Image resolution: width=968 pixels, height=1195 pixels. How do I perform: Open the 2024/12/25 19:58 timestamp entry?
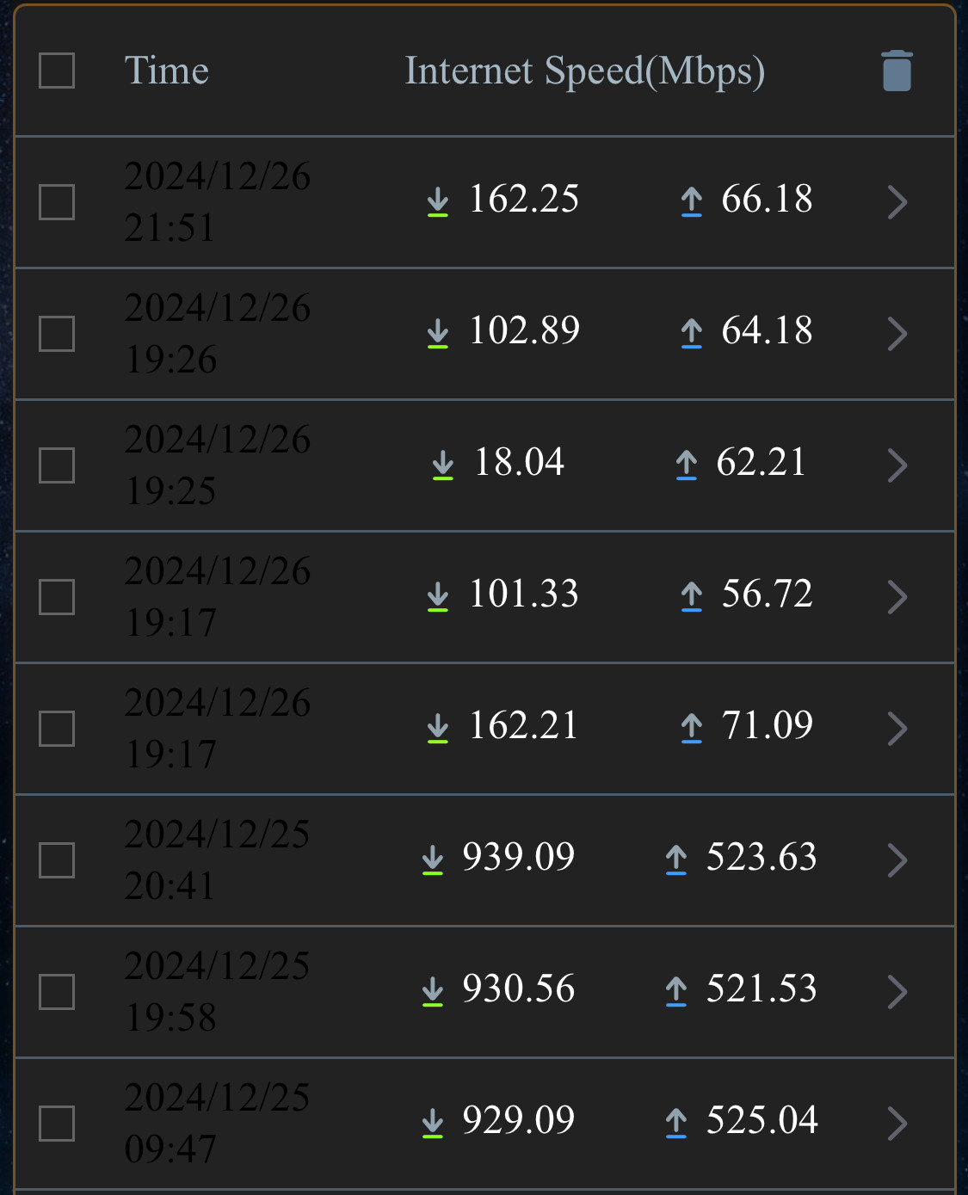coord(217,992)
